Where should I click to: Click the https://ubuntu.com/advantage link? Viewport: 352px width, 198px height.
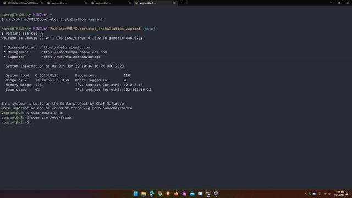coord(71,57)
